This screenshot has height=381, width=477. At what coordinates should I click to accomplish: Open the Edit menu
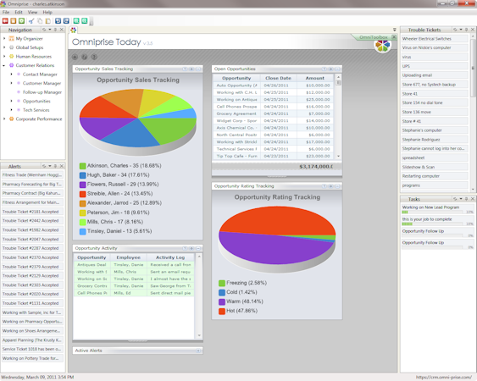[19, 12]
